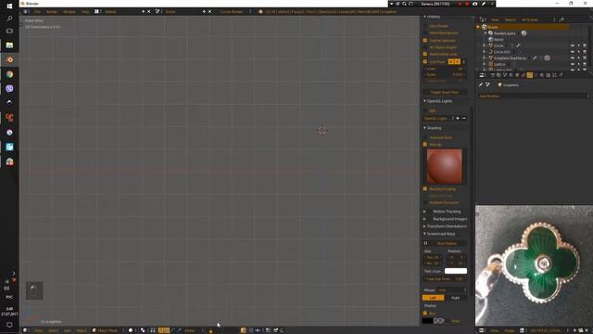Open the Material properties sphere tab
This screenshot has height=334, width=593.
542,75
